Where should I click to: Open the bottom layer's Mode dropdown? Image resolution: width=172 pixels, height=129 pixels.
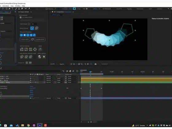49,98
